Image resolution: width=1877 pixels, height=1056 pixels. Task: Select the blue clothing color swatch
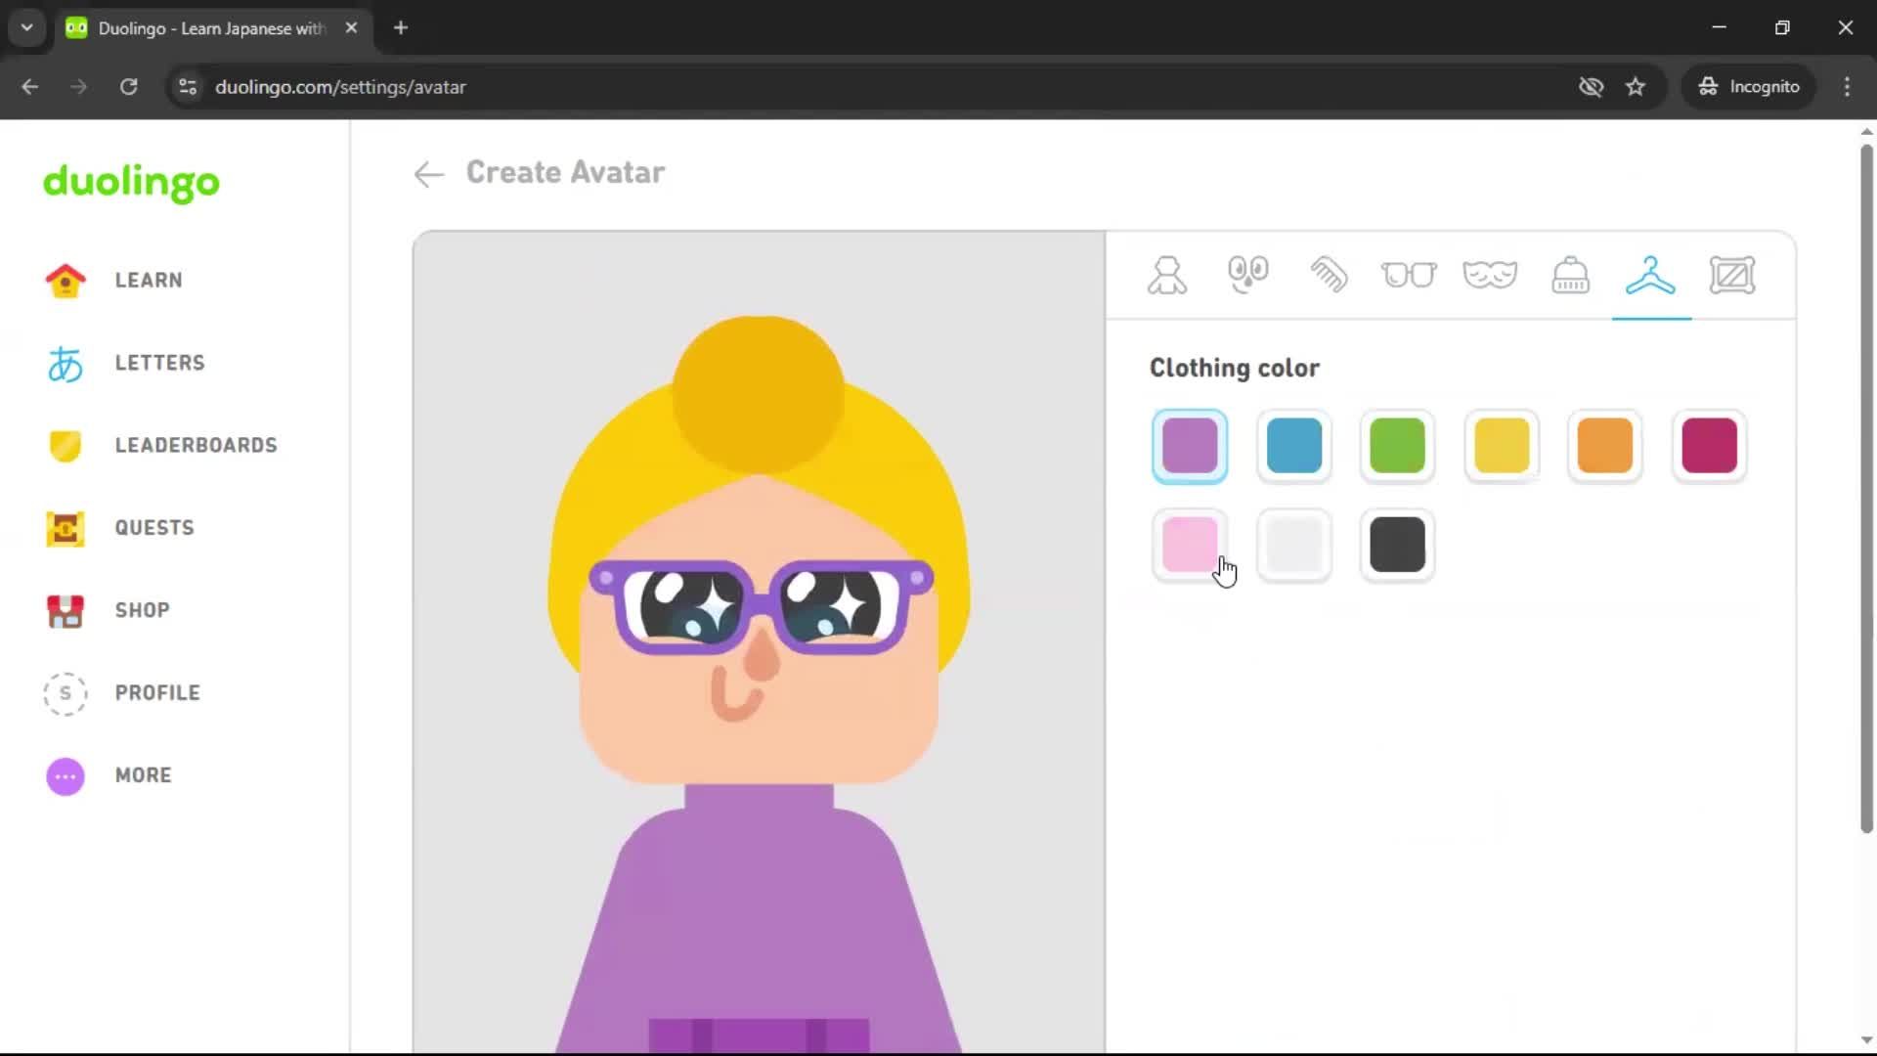[1293, 446]
